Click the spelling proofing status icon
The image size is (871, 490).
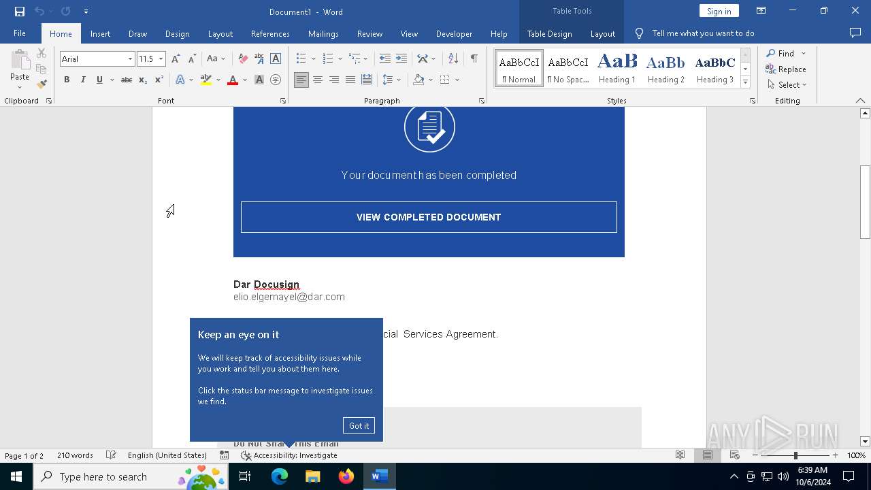point(111,455)
